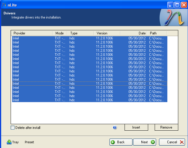Close the nLite window
Viewport: 188px width, 148px height.
pyautogui.click(x=184, y=5)
